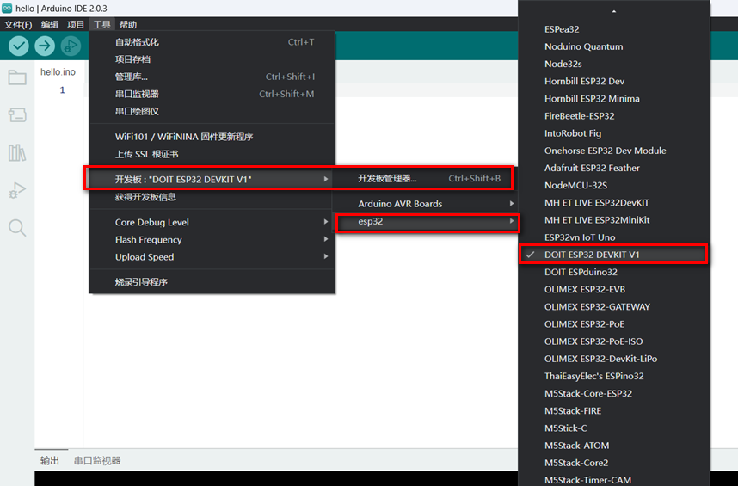Select the DOIT ESPduino32 board
Screen dimensions: 738x486
click(614, 272)
